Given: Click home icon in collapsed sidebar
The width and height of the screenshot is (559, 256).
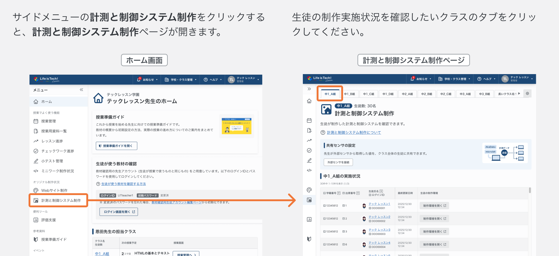Looking at the screenshot, I should (x=309, y=101).
